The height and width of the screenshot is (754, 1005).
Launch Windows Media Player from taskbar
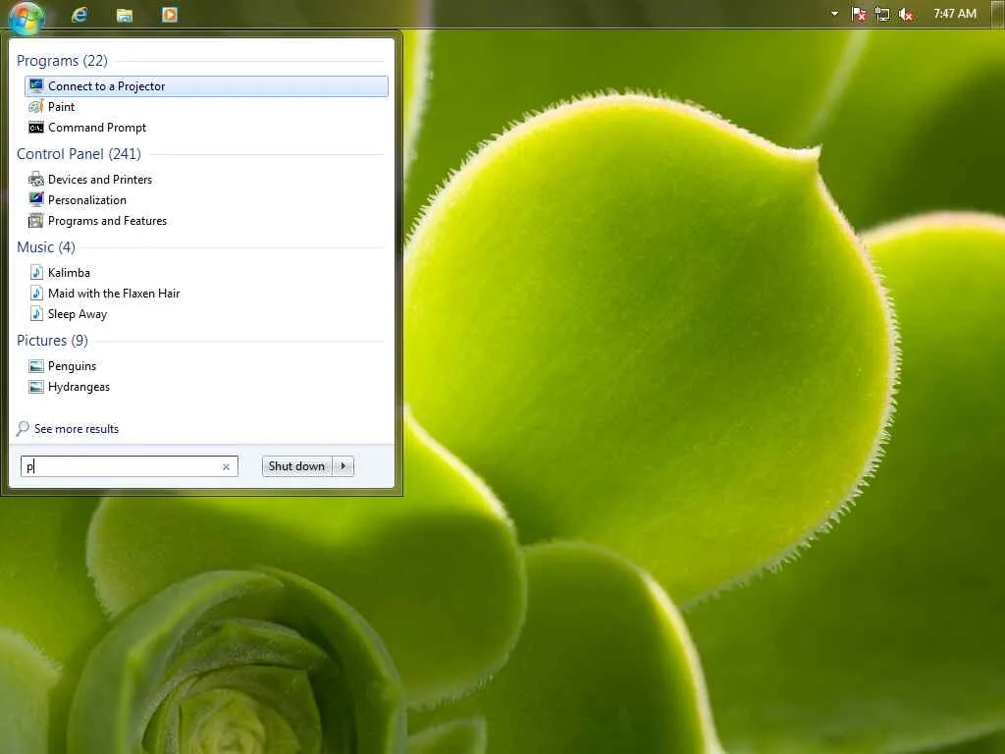tap(169, 14)
